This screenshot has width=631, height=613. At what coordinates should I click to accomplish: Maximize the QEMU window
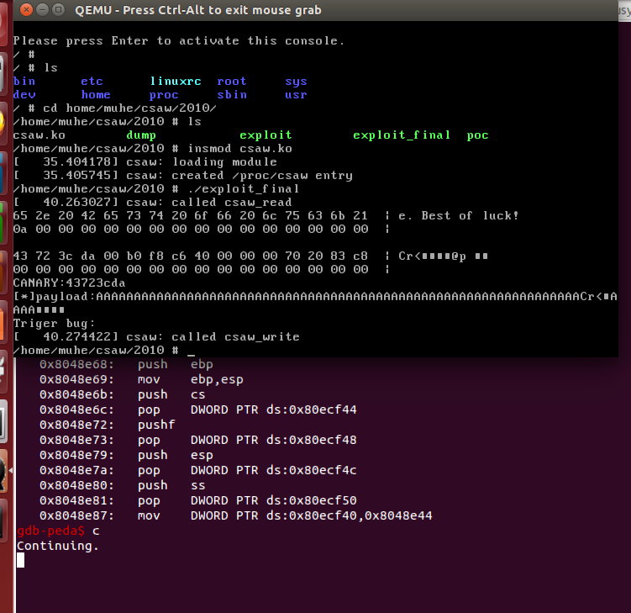click(58, 10)
